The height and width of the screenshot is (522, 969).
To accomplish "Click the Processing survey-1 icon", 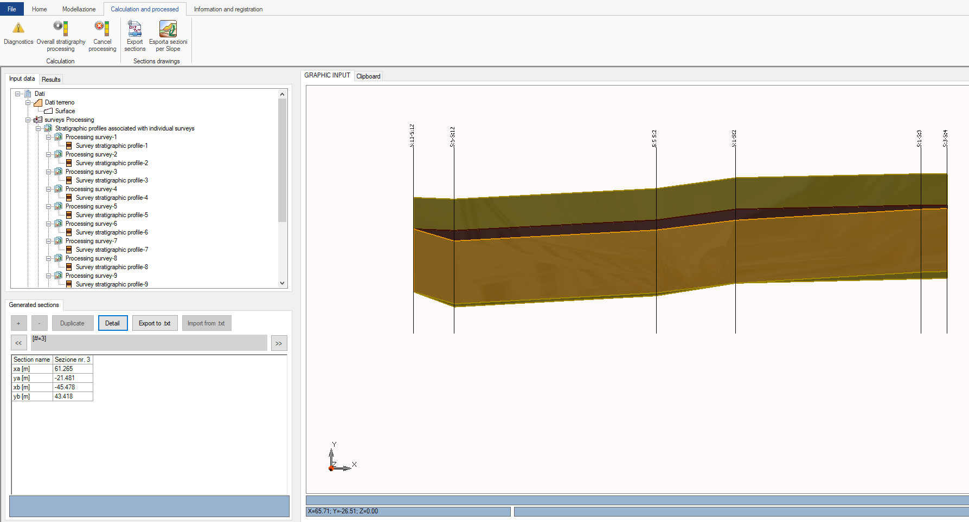I will (x=59, y=137).
